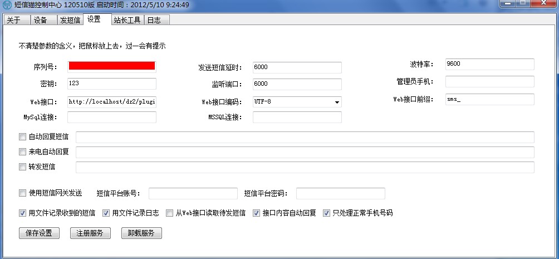Image resolution: width=559 pixels, height=259 pixels.
Task: Enable 使用短信网关发送 checkbox
Action: click(x=22, y=193)
